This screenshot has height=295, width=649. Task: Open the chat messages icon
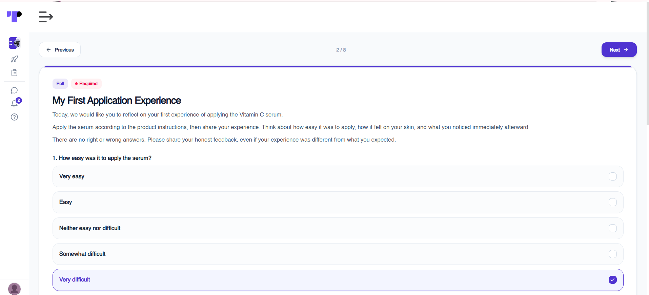pyautogui.click(x=14, y=90)
